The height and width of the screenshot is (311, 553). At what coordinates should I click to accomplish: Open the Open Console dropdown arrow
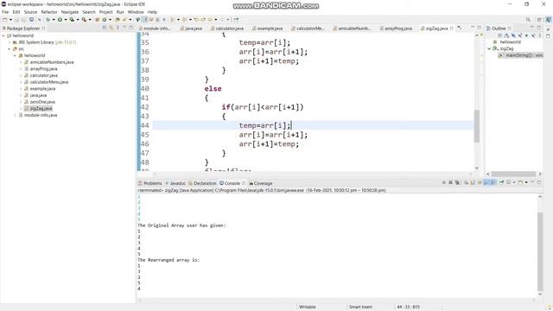point(526,182)
